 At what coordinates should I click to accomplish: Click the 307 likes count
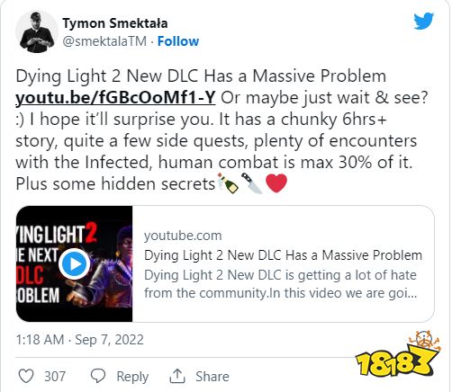55,377
